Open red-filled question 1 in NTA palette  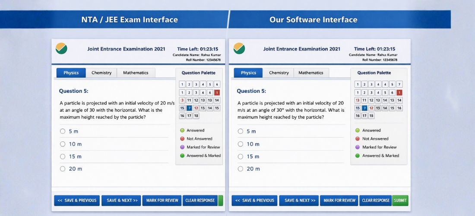[x=217, y=92]
